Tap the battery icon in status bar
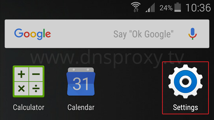The height and width of the screenshot is (120, 214). click(178, 7)
